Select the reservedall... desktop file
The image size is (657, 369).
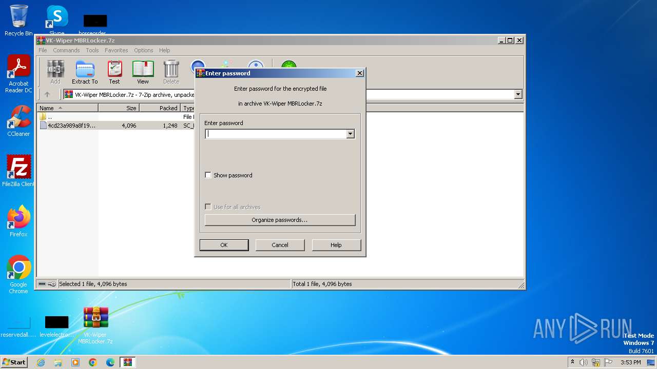click(x=18, y=326)
